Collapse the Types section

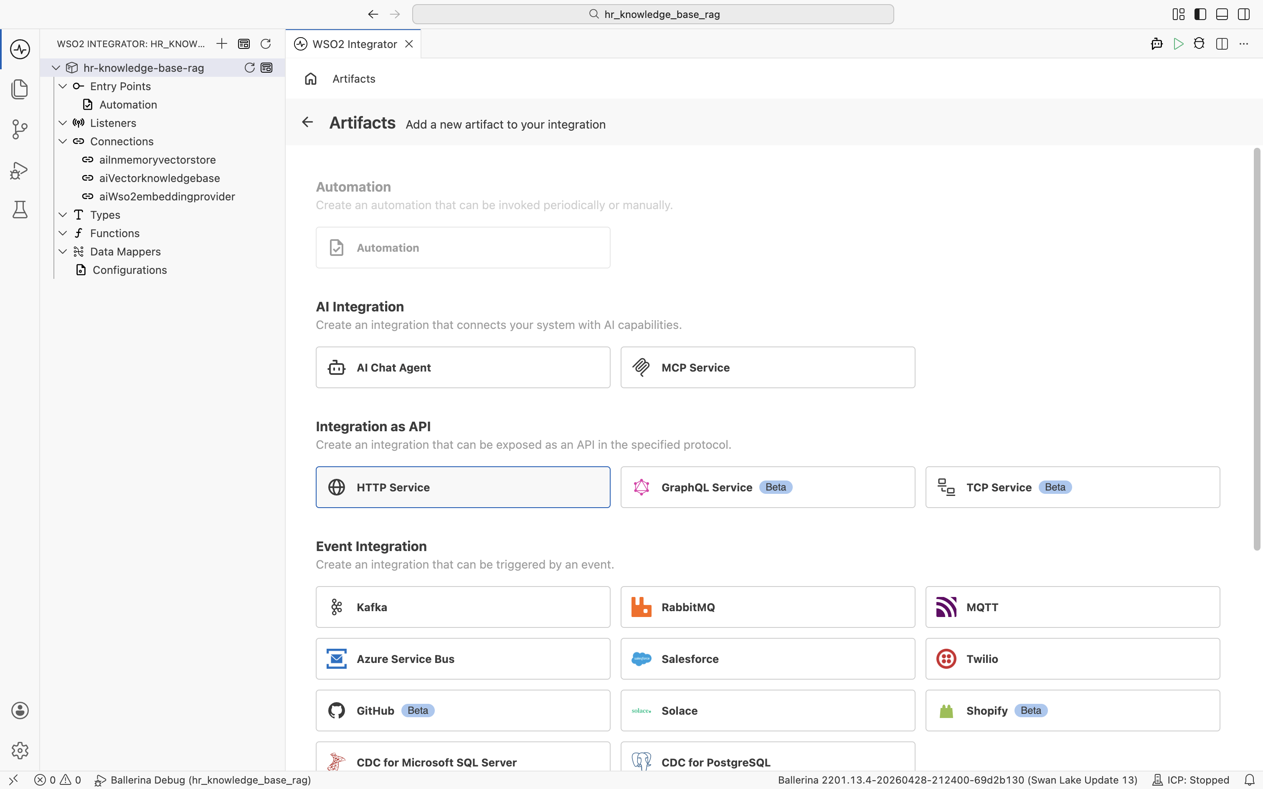pos(63,215)
